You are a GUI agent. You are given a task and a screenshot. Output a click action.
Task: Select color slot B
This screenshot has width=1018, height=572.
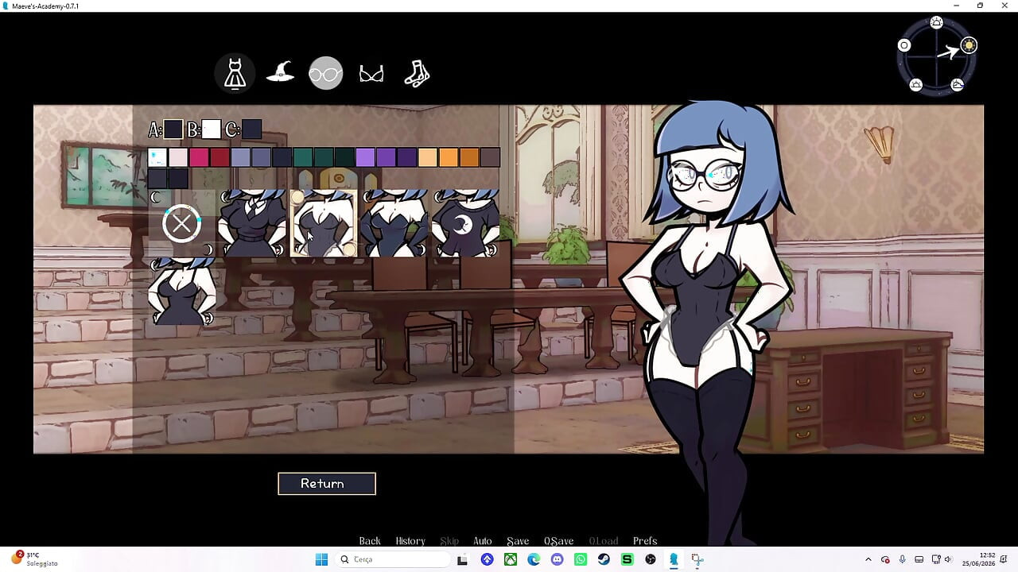click(x=211, y=129)
